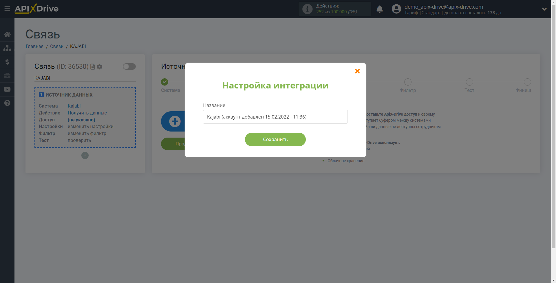Open the dollar billing icon in sidebar

click(7, 62)
